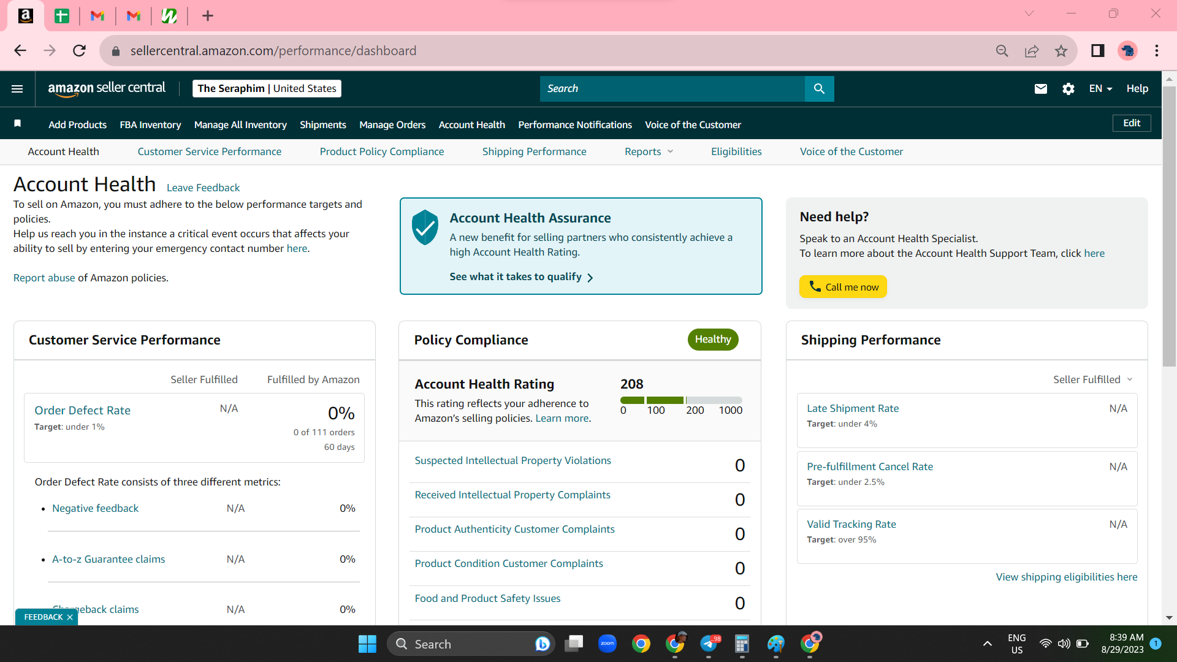Open Suspected Intellectual Property Violations
Screen dimensions: 1177x662
click(512, 460)
